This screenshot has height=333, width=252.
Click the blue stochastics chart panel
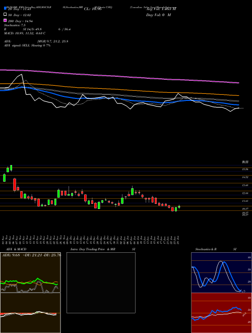tap(221, 272)
